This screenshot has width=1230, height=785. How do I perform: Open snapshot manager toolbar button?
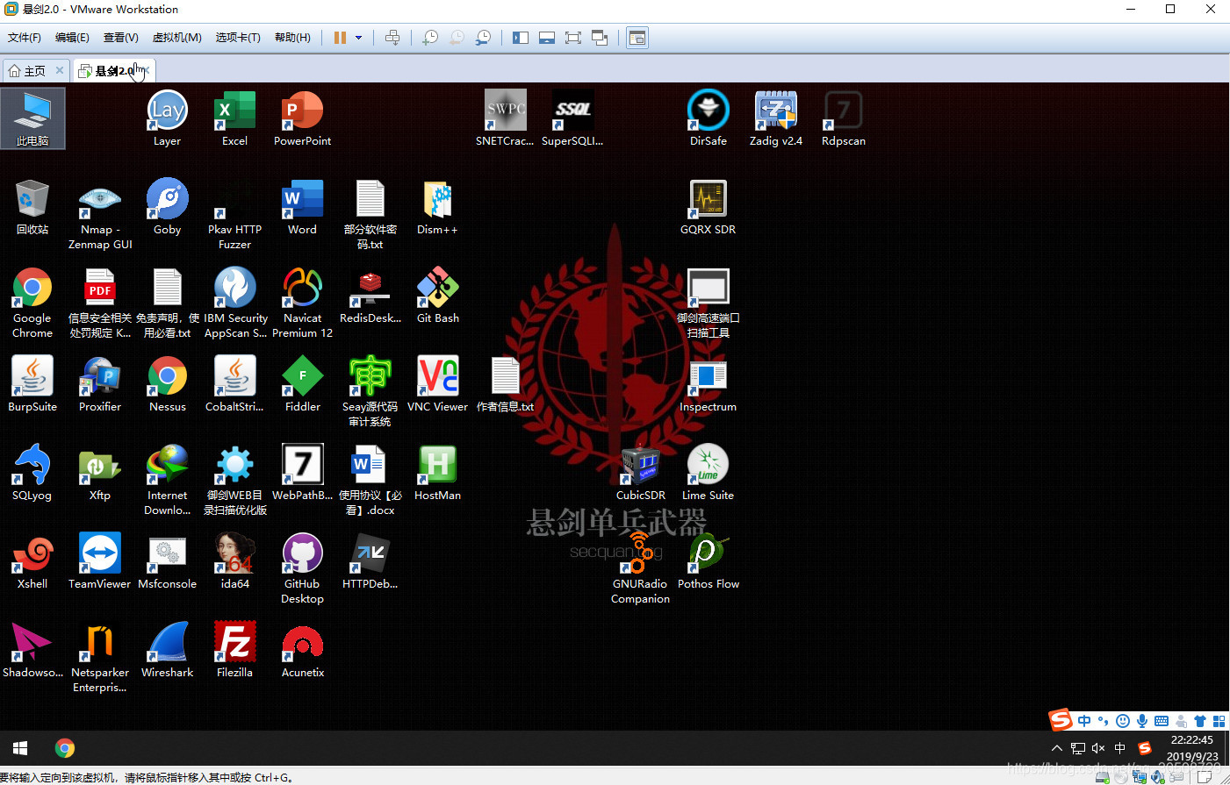point(483,38)
